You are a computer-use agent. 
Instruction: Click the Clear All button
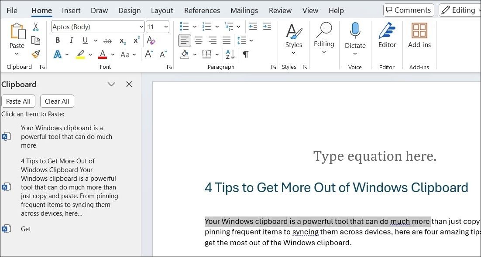(57, 101)
